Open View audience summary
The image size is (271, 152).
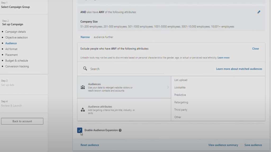(x=223, y=145)
